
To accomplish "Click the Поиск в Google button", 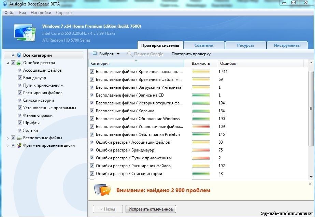I will pyautogui.click(x=145, y=54).
